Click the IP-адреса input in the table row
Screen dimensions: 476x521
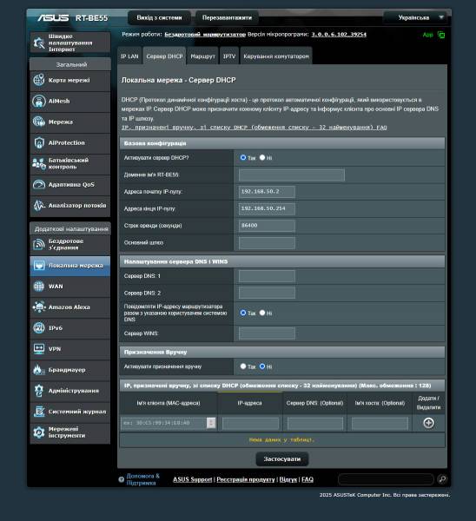[250, 423]
